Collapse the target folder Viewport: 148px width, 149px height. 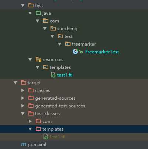coord(16,83)
